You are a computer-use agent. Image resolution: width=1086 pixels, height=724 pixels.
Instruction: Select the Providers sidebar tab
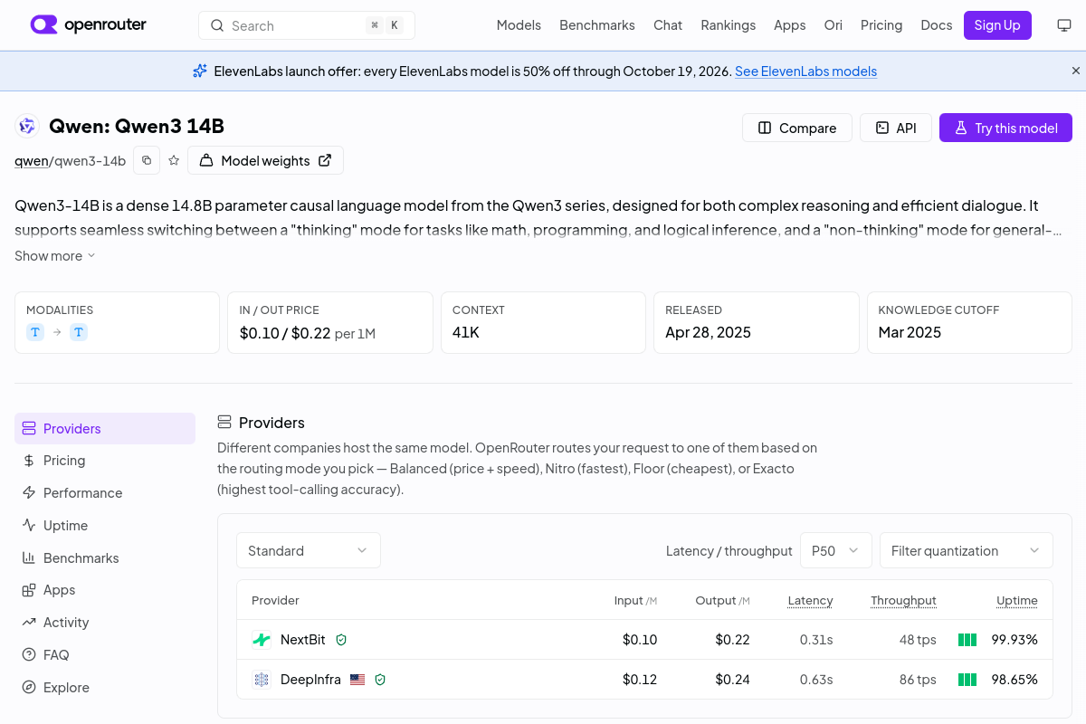coord(105,429)
